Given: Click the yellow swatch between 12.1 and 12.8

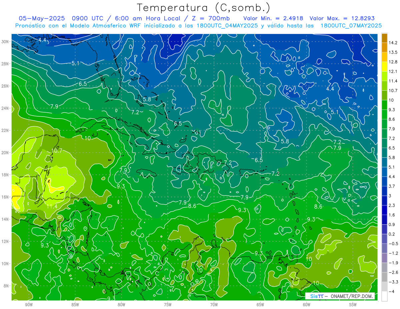Looking at the screenshot, I should coord(384,67).
